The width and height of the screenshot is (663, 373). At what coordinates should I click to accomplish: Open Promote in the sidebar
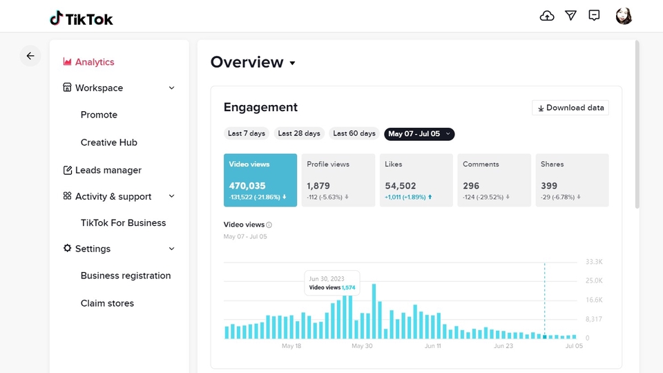point(99,115)
